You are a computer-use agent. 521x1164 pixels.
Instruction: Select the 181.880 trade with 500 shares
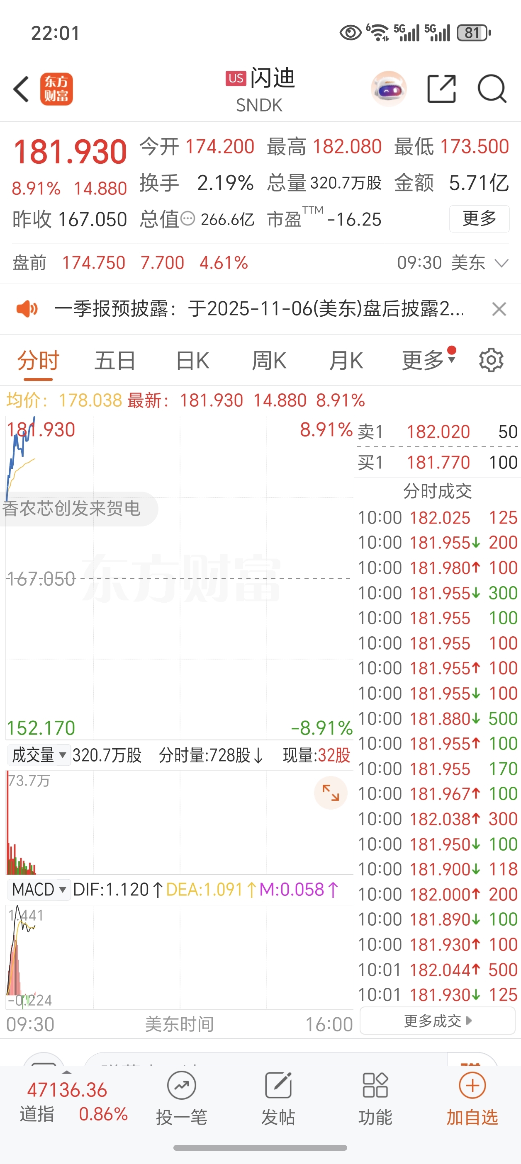tap(437, 718)
